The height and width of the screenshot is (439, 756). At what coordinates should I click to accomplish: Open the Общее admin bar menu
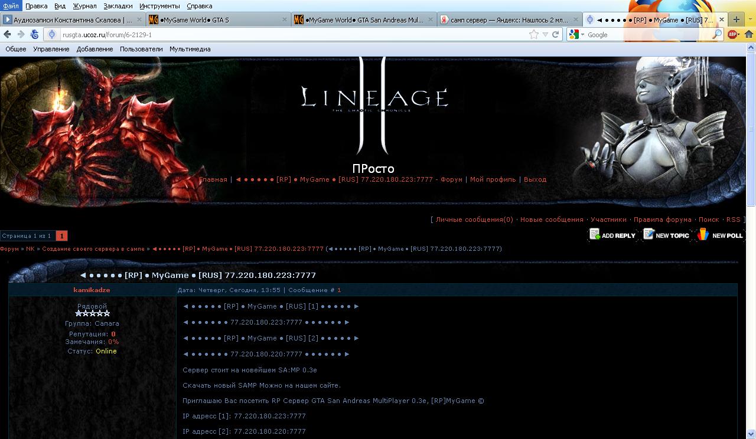(16, 50)
